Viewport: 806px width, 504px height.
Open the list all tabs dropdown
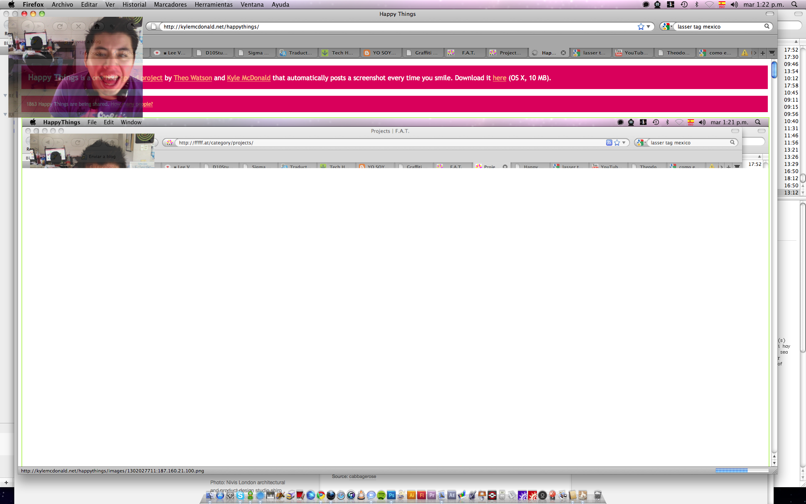pyautogui.click(x=772, y=53)
